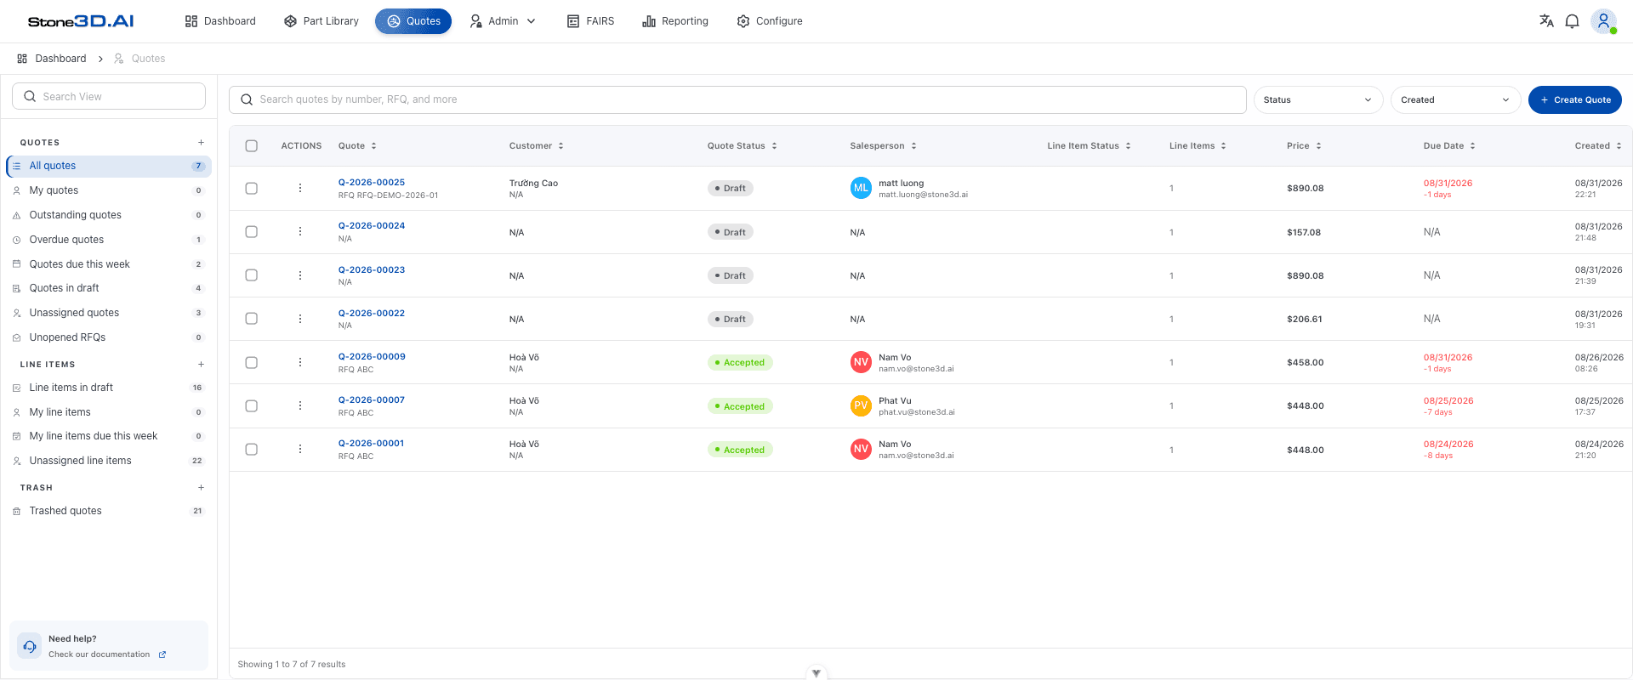Select checkbox for quote Q-2026-00007
This screenshot has width=1633, height=680.
click(x=252, y=405)
